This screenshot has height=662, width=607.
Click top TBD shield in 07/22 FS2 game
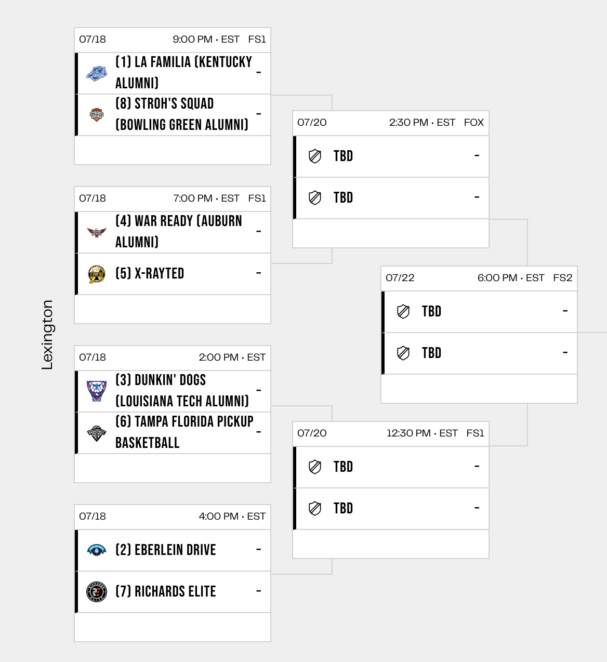pos(403,312)
